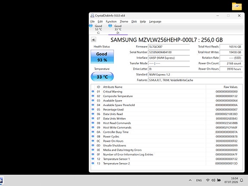Open the taskbar clock and date
Viewport: 248px width, 186px height.
click(231, 180)
